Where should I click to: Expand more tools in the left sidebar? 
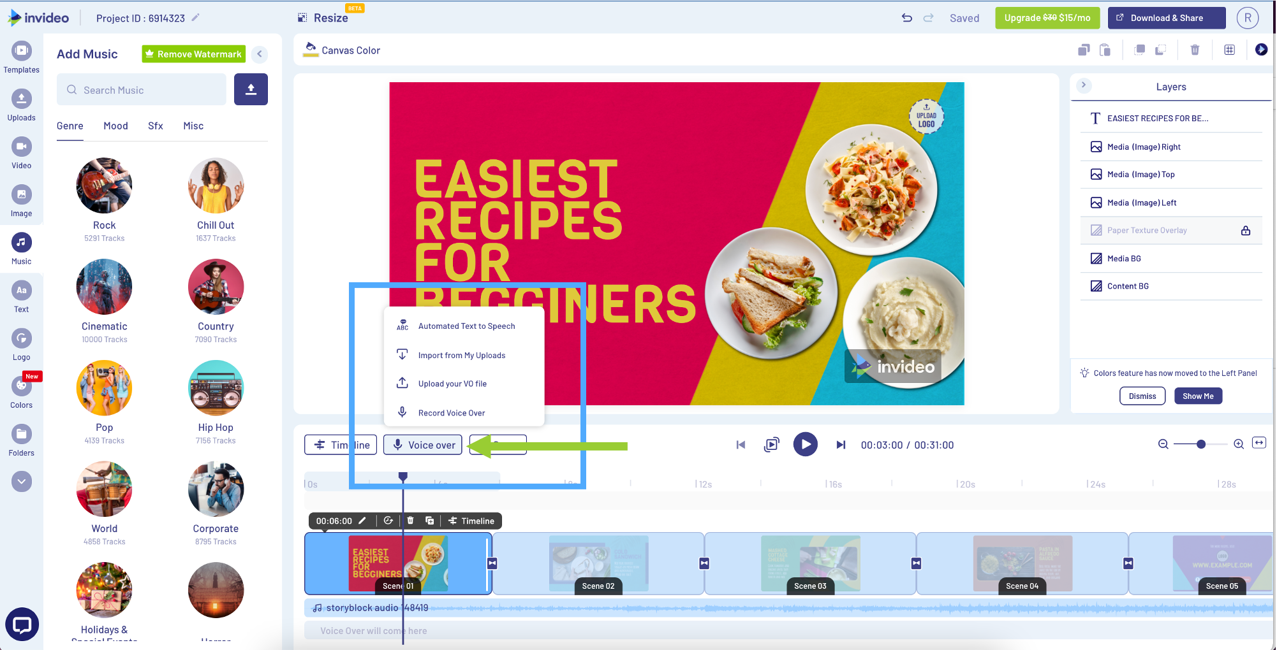(21, 482)
